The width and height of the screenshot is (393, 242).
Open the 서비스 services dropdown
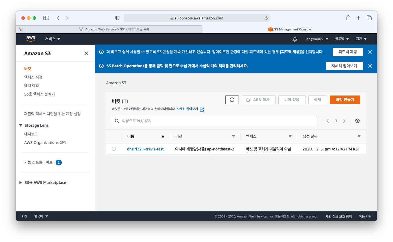pyautogui.click(x=53, y=39)
